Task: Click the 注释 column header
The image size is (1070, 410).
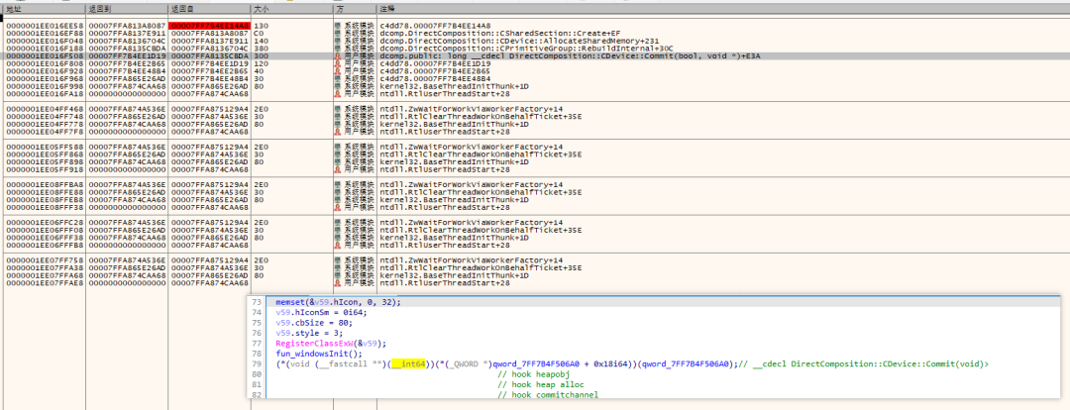Action: pos(722,10)
